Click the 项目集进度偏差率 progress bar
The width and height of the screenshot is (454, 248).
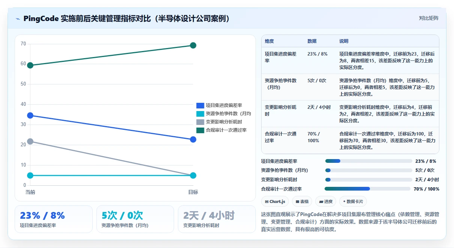tap(368, 161)
